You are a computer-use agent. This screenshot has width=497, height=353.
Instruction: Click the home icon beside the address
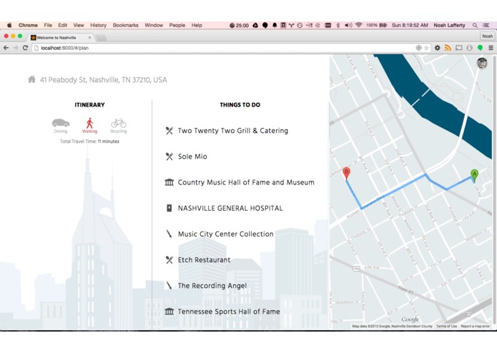[x=31, y=79]
